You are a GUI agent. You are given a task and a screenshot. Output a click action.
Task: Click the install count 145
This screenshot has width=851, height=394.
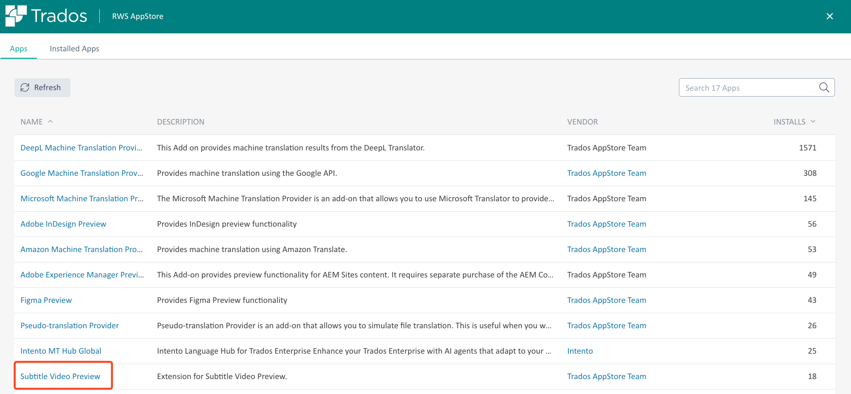pos(810,199)
